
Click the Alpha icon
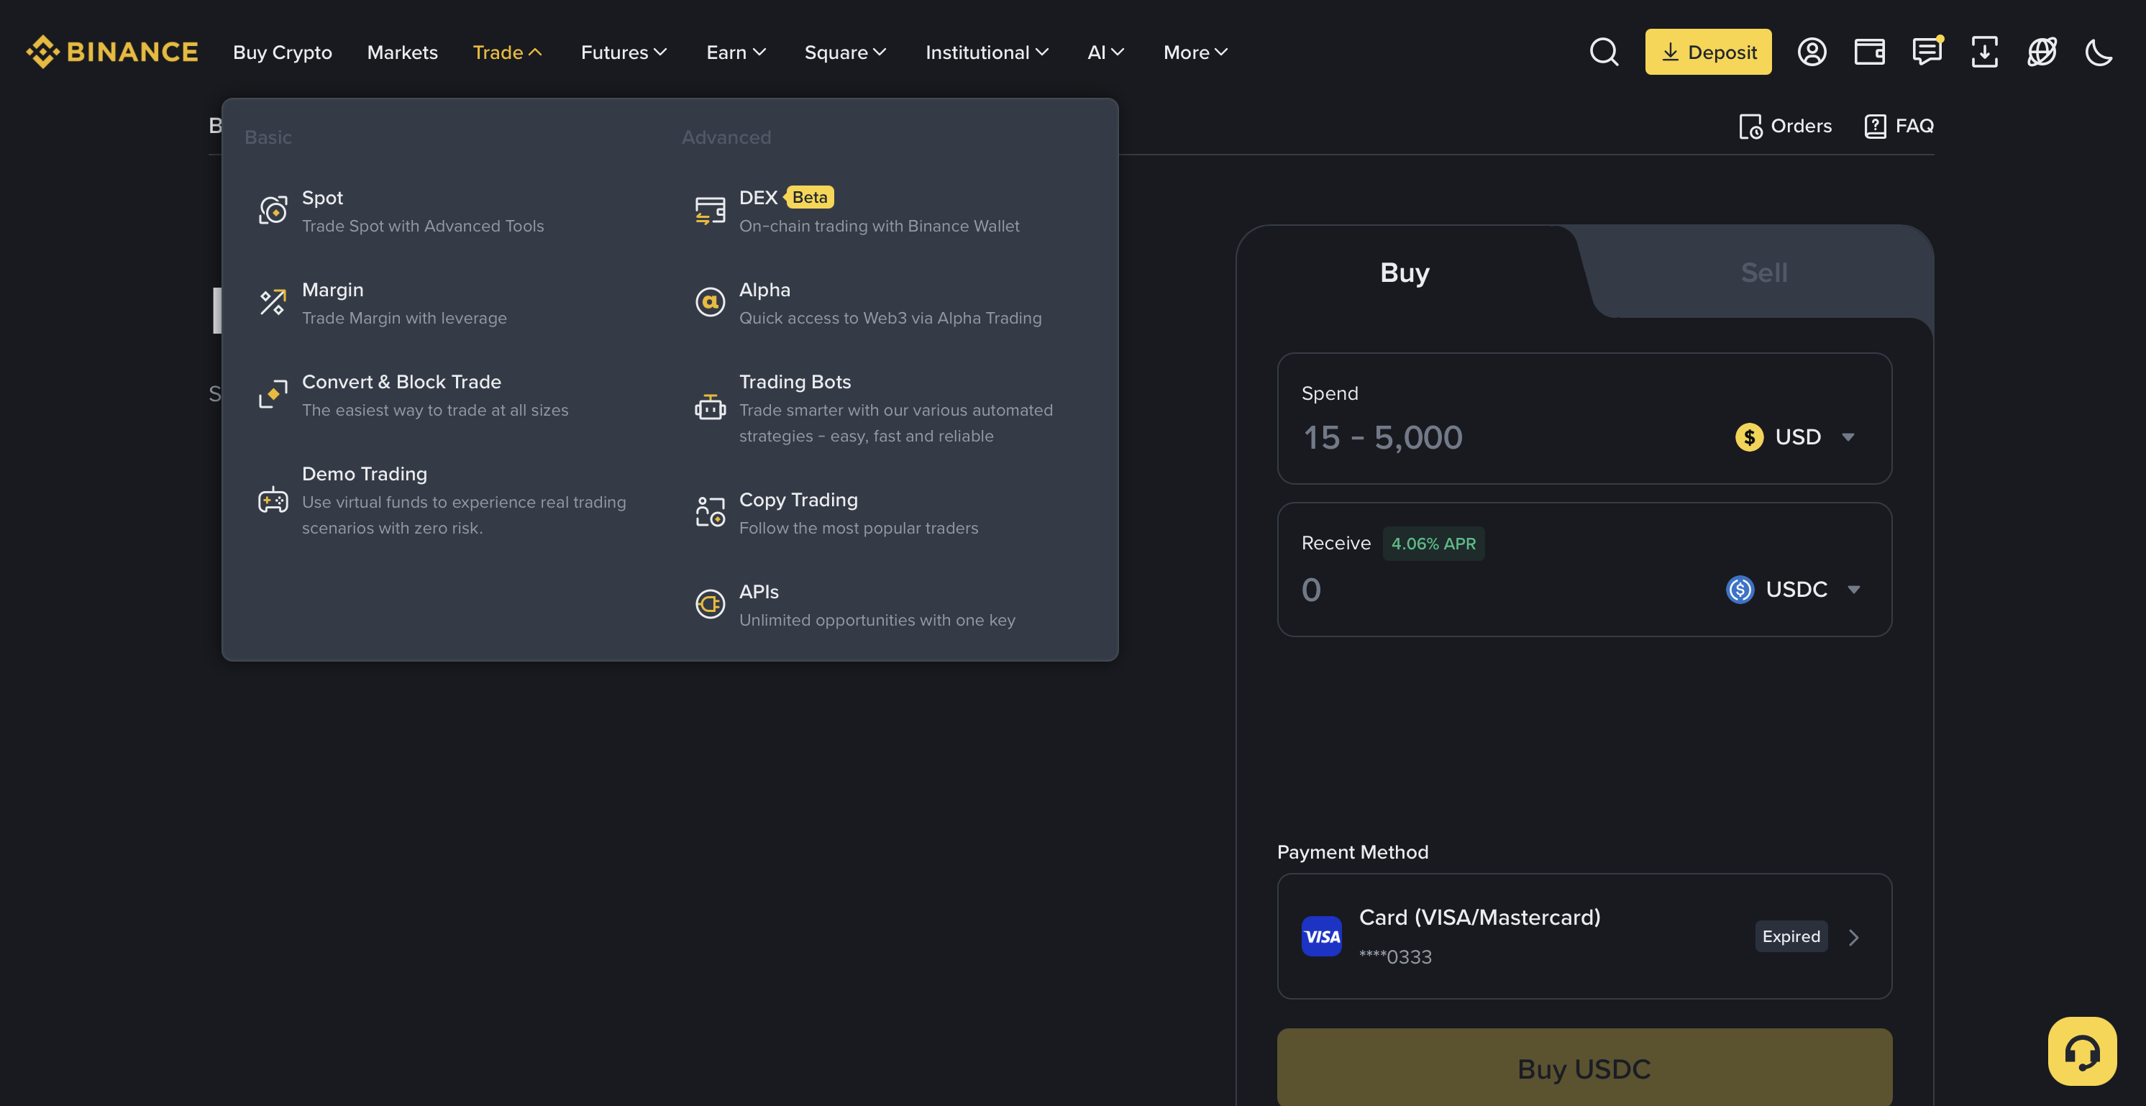click(711, 302)
